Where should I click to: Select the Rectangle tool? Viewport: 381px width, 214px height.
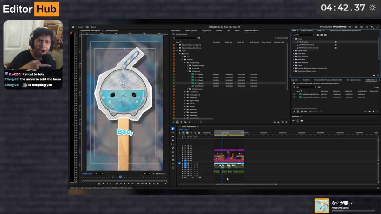click(173, 152)
